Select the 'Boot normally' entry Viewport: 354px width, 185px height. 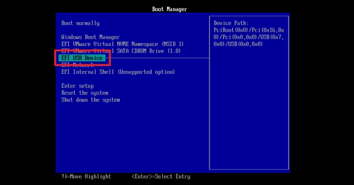[x=80, y=23]
